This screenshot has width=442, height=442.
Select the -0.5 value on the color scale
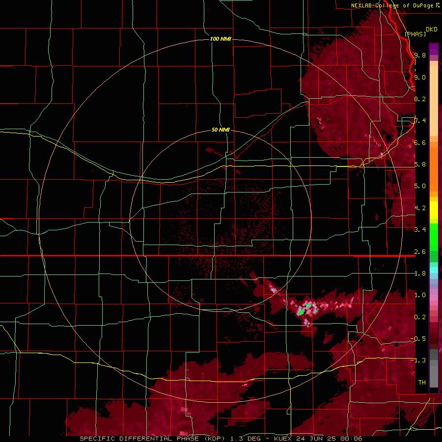(418, 338)
